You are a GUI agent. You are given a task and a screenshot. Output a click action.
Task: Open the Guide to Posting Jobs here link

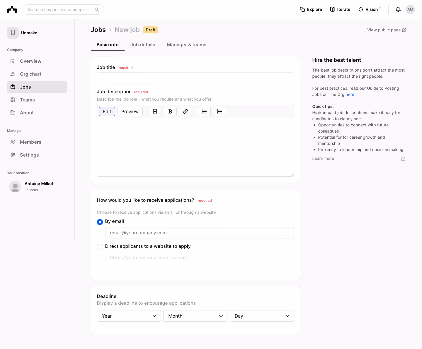[x=350, y=94]
